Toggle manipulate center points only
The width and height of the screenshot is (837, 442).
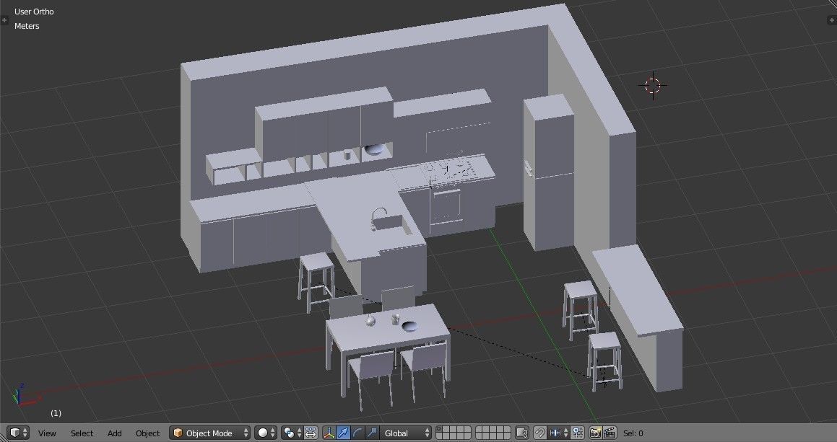[x=311, y=433]
